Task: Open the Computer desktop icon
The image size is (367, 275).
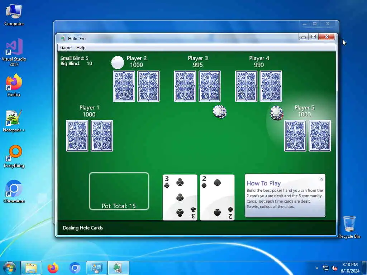Action: click(x=14, y=15)
